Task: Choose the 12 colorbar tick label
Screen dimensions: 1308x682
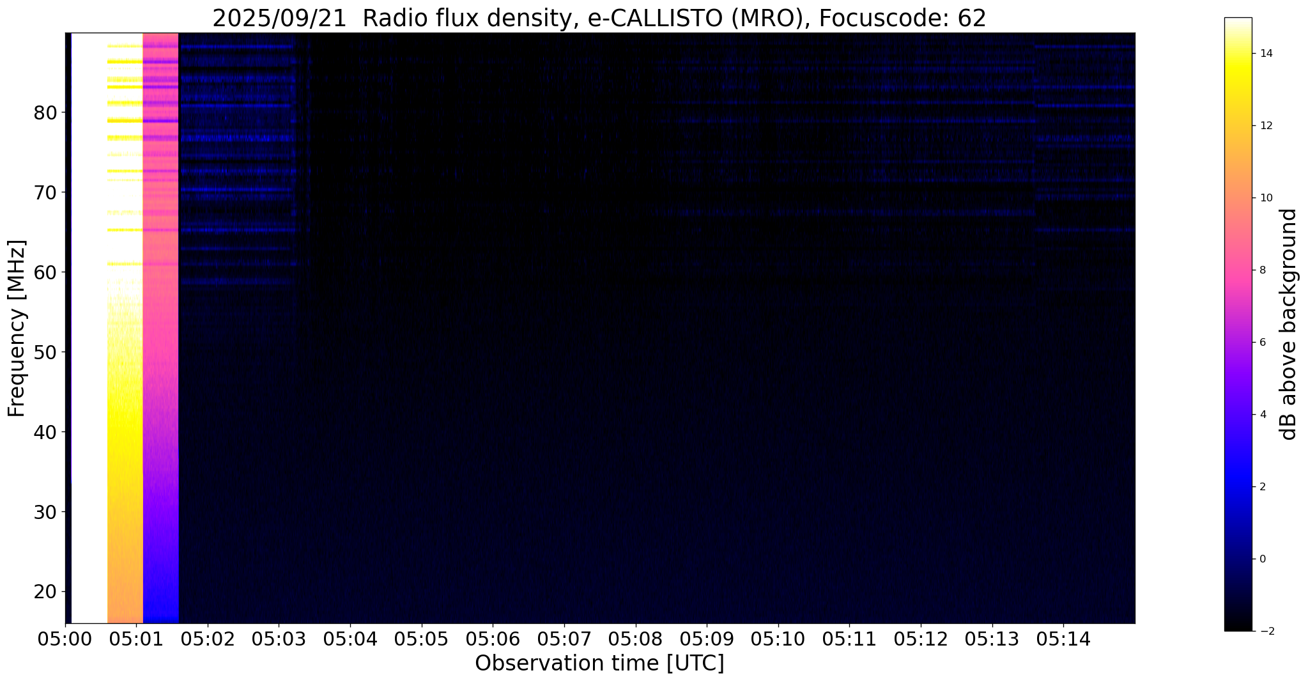Action: click(x=1265, y=126)
